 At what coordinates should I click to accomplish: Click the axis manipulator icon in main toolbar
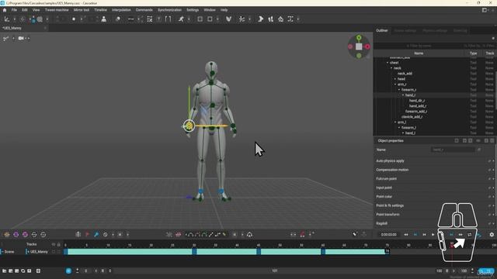coord(7,19)
